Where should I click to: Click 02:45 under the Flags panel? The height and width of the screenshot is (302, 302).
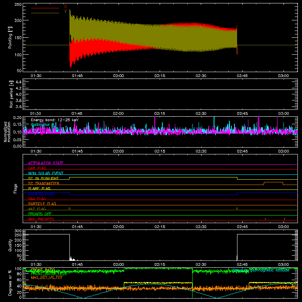242,227
